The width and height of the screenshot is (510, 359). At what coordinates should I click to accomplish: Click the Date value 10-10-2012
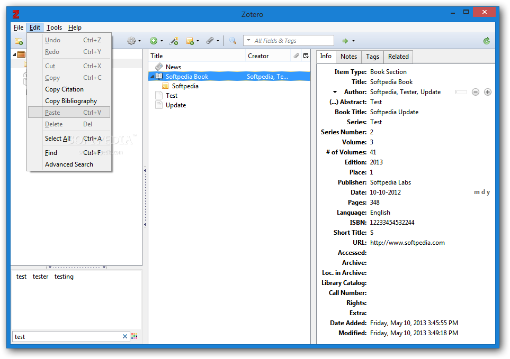385,192
